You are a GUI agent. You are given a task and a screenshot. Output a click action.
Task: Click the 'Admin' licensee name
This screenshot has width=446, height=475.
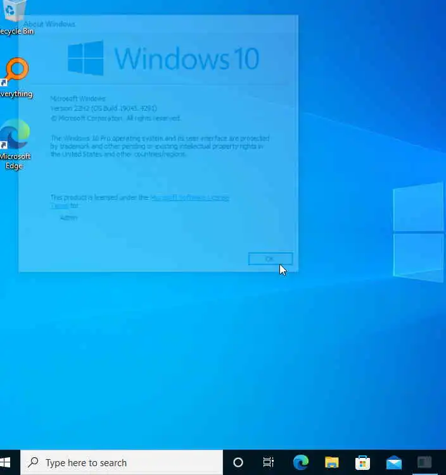point(68,218)
